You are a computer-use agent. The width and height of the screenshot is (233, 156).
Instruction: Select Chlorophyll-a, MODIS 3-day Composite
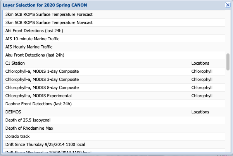[x=42, y=79]
